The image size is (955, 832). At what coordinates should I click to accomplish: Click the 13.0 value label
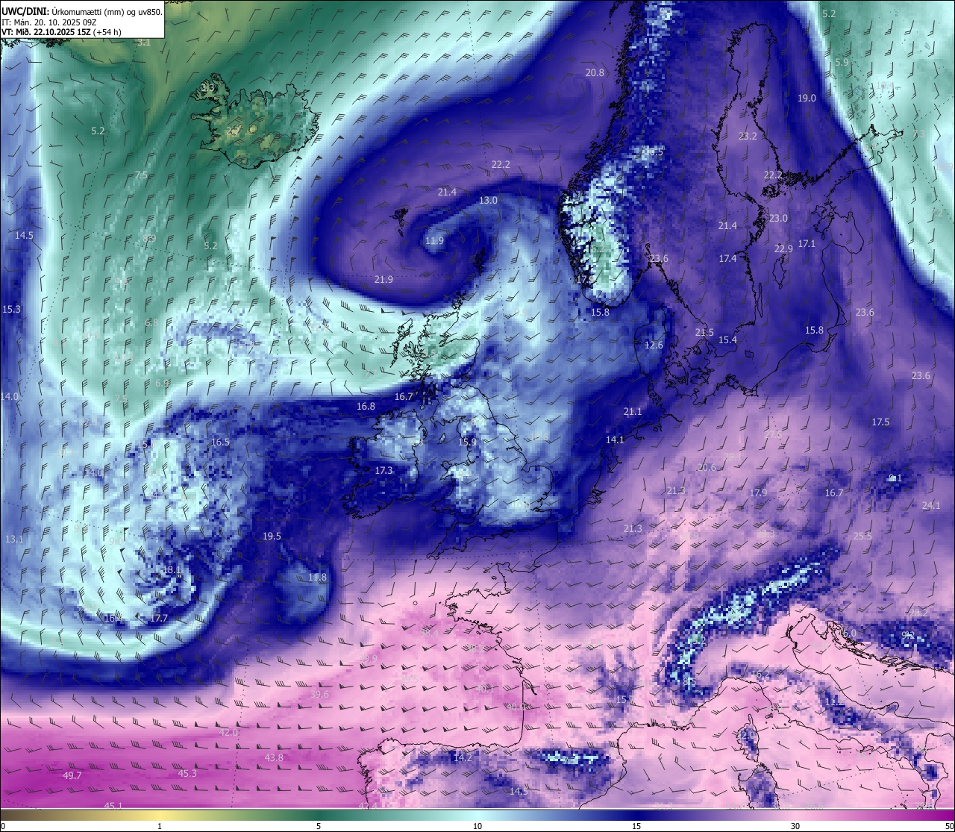[x=488, y=200]
